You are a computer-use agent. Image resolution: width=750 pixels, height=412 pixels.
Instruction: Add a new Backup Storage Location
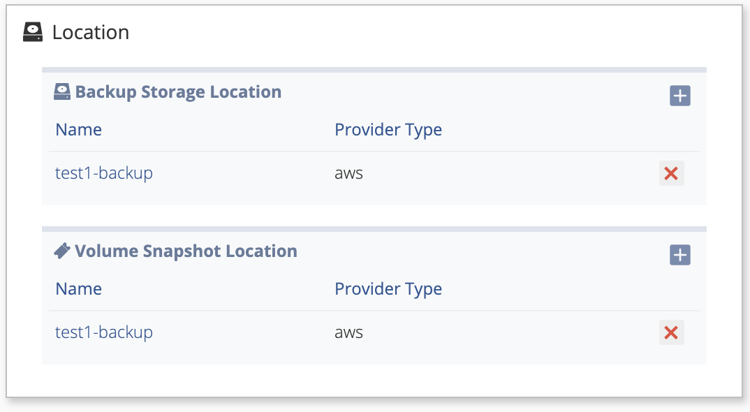[679, 96]
